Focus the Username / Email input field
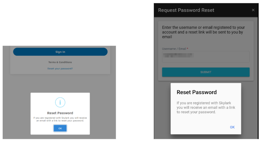Viewport: 262px width, 143px height. [221, 57]
